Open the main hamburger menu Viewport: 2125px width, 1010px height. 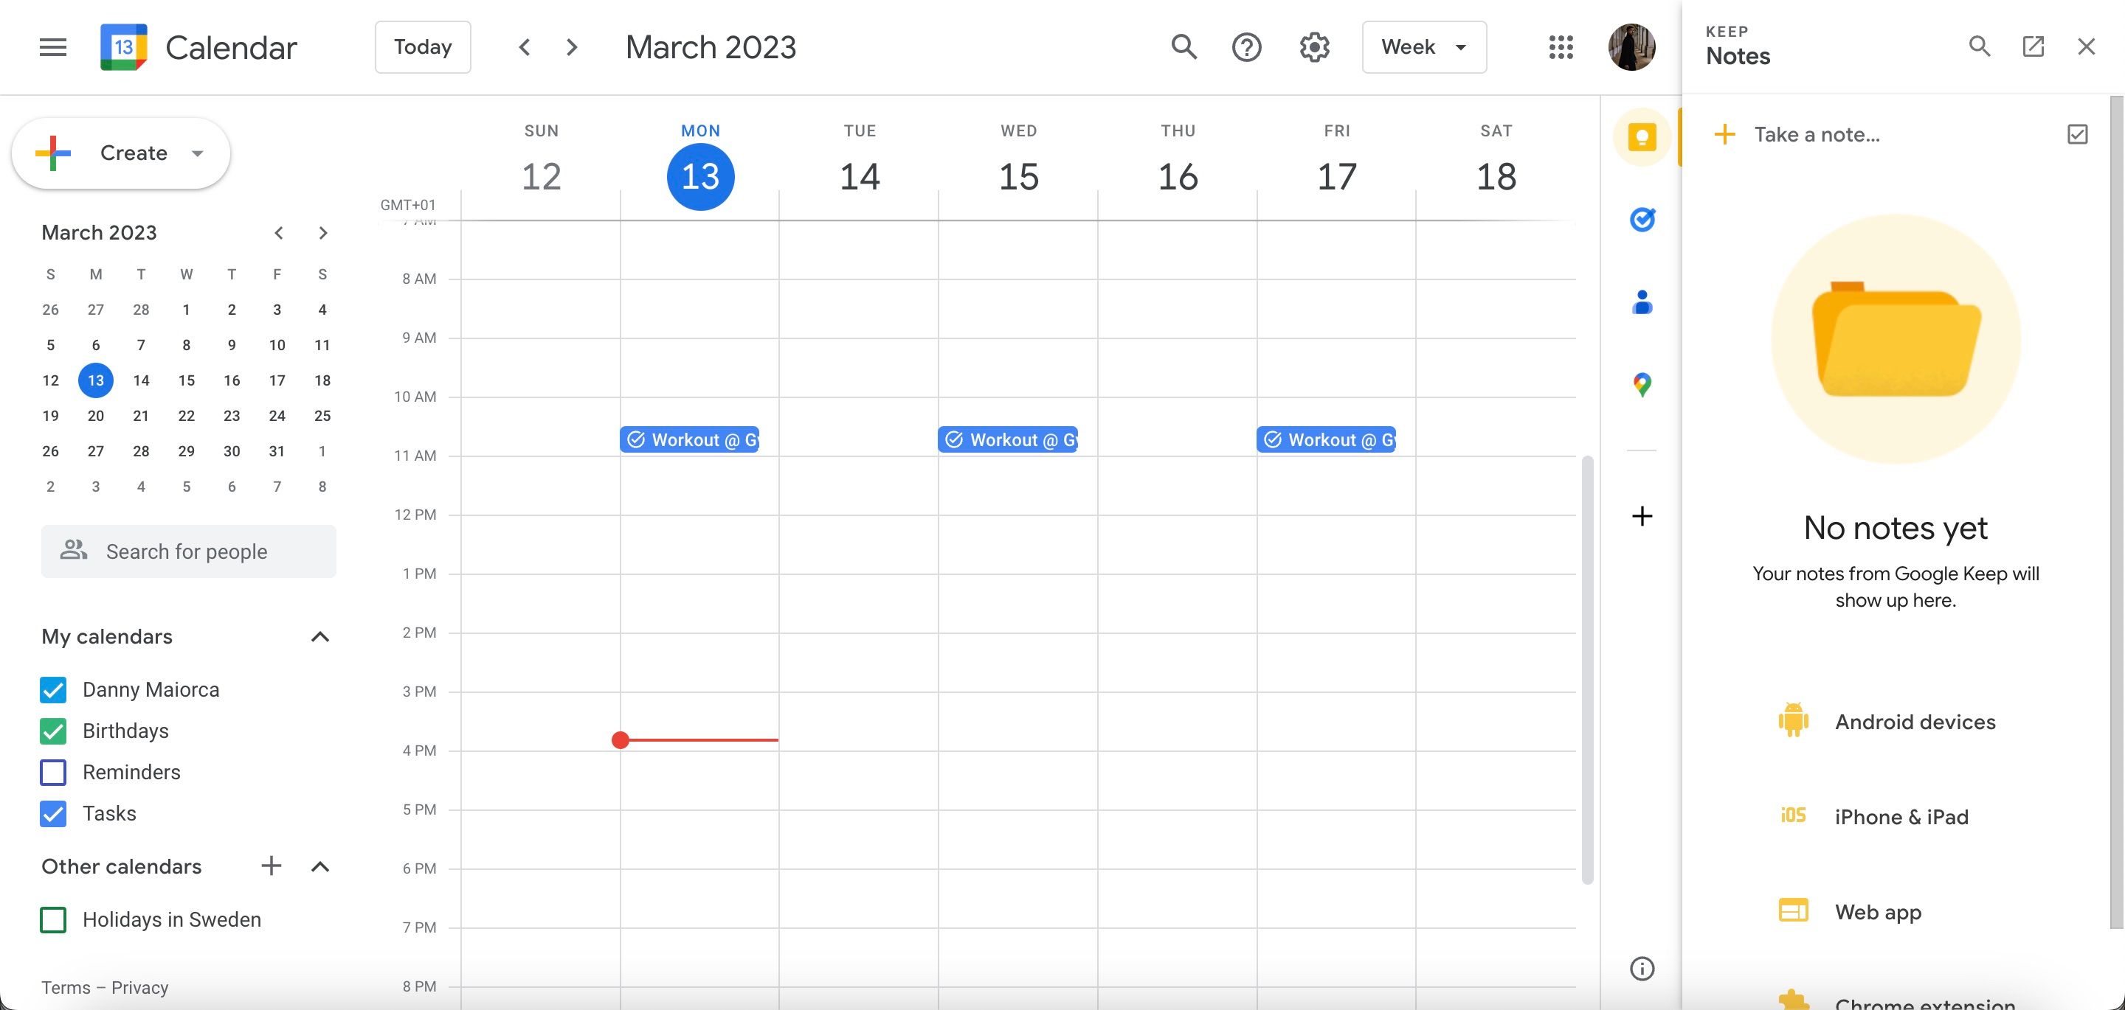[52, 47]
